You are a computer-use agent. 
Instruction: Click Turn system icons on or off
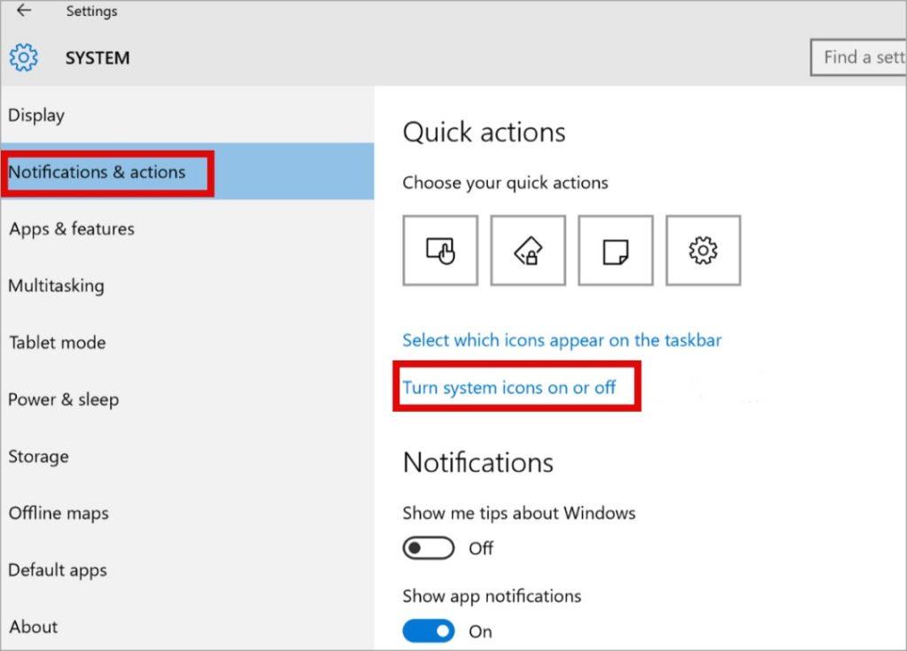[509, 387]
